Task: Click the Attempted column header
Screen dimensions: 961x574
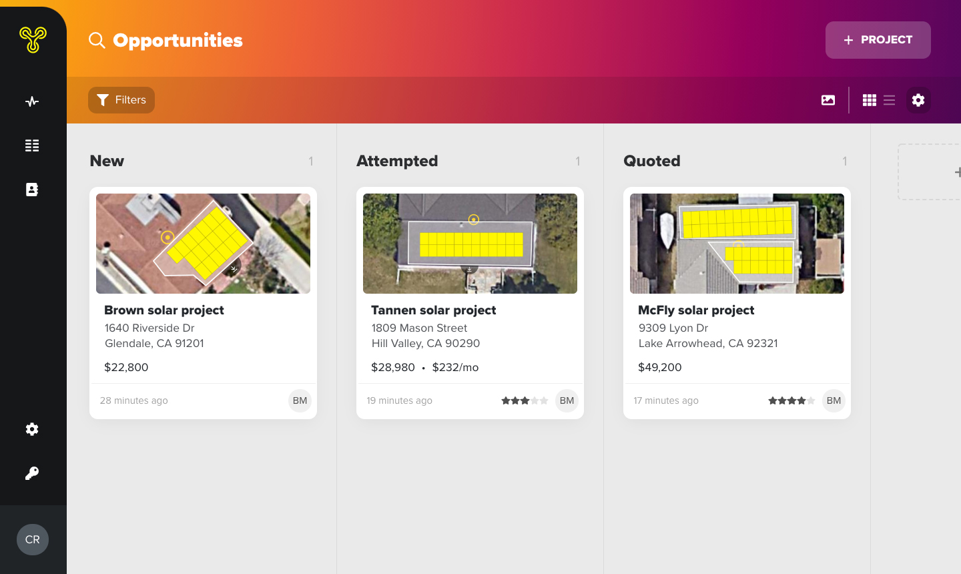Action: [x=397, y=161]
